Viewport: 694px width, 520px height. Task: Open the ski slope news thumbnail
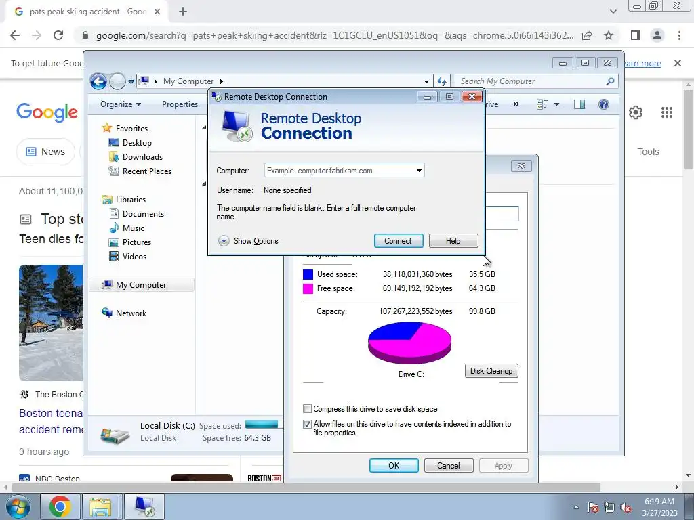(51, 323)
